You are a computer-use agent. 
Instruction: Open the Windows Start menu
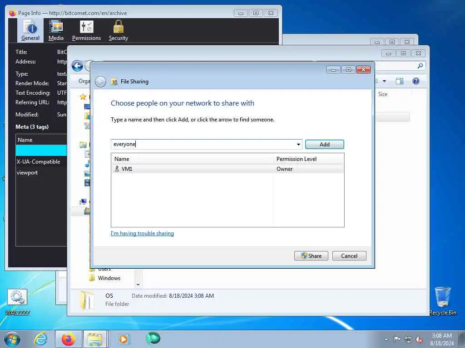point(12,339)
